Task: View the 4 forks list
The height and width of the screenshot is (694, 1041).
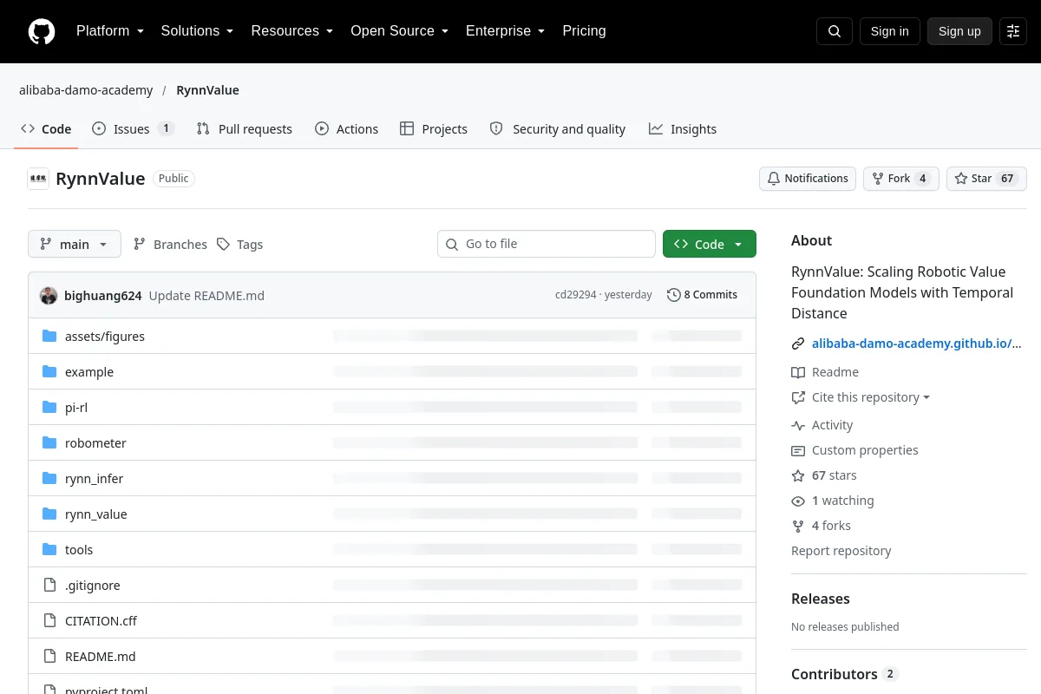Action: (822, 526)
